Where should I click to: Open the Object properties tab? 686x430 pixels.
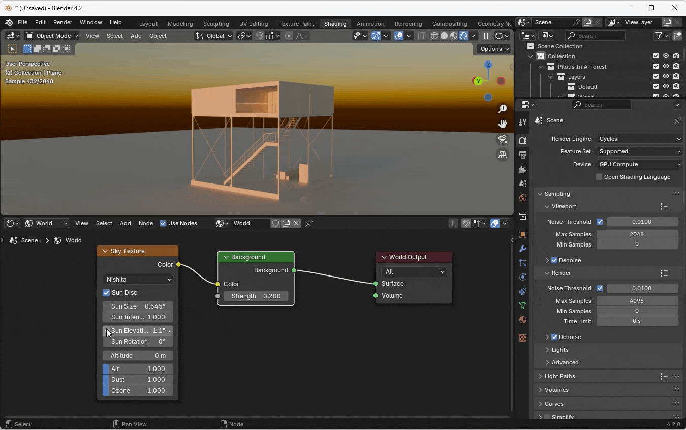point(523,234)
